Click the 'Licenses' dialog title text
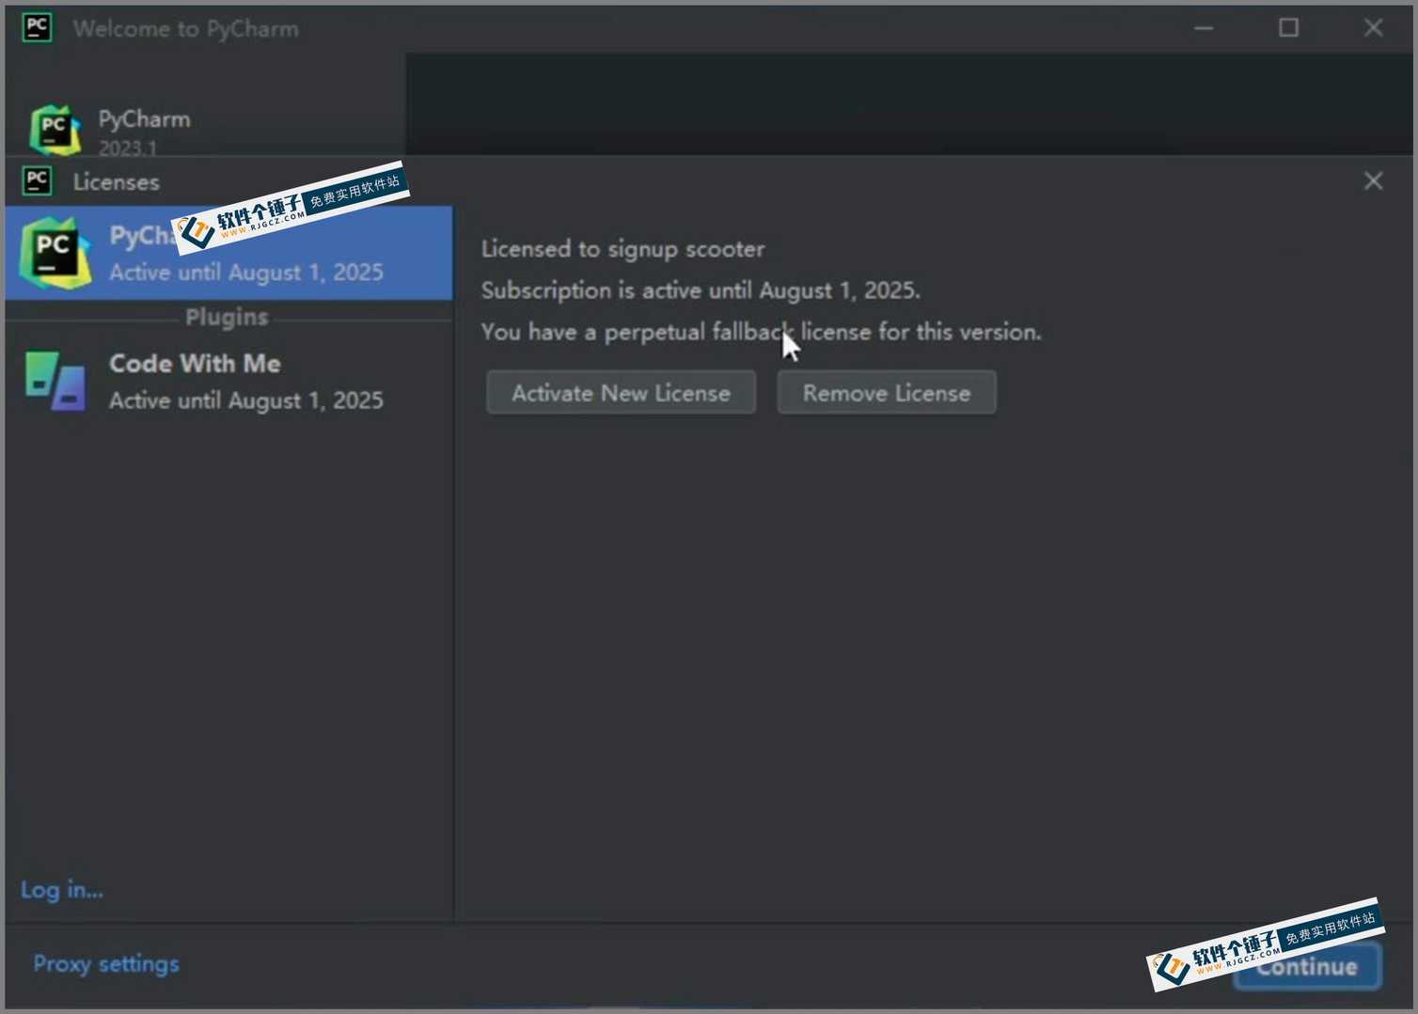The height and width of the screenshot is (1014, 1418). pyautogui.click(x=117, y=181)
